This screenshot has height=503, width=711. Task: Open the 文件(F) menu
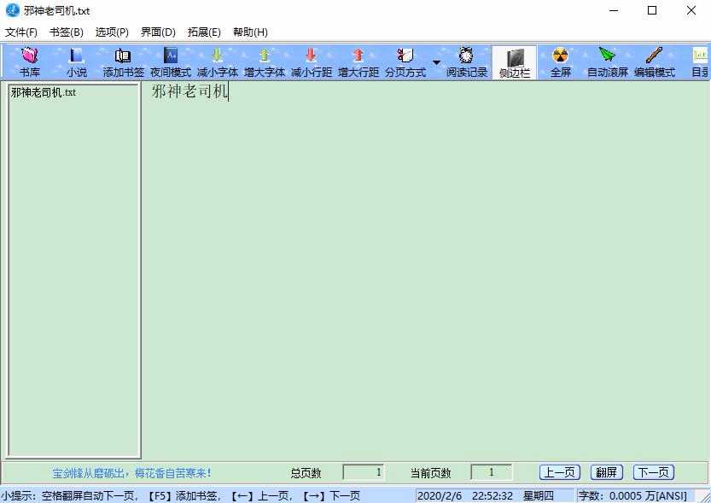point(20,32)
